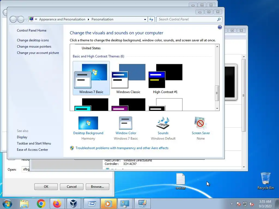Open Display under See also

coord(22,137)
